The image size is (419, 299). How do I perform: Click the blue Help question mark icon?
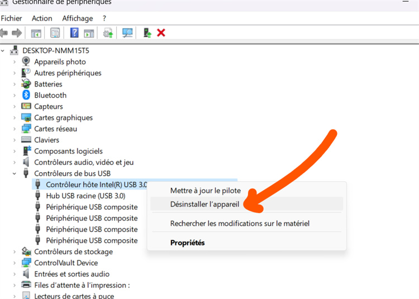coord(74,32)
